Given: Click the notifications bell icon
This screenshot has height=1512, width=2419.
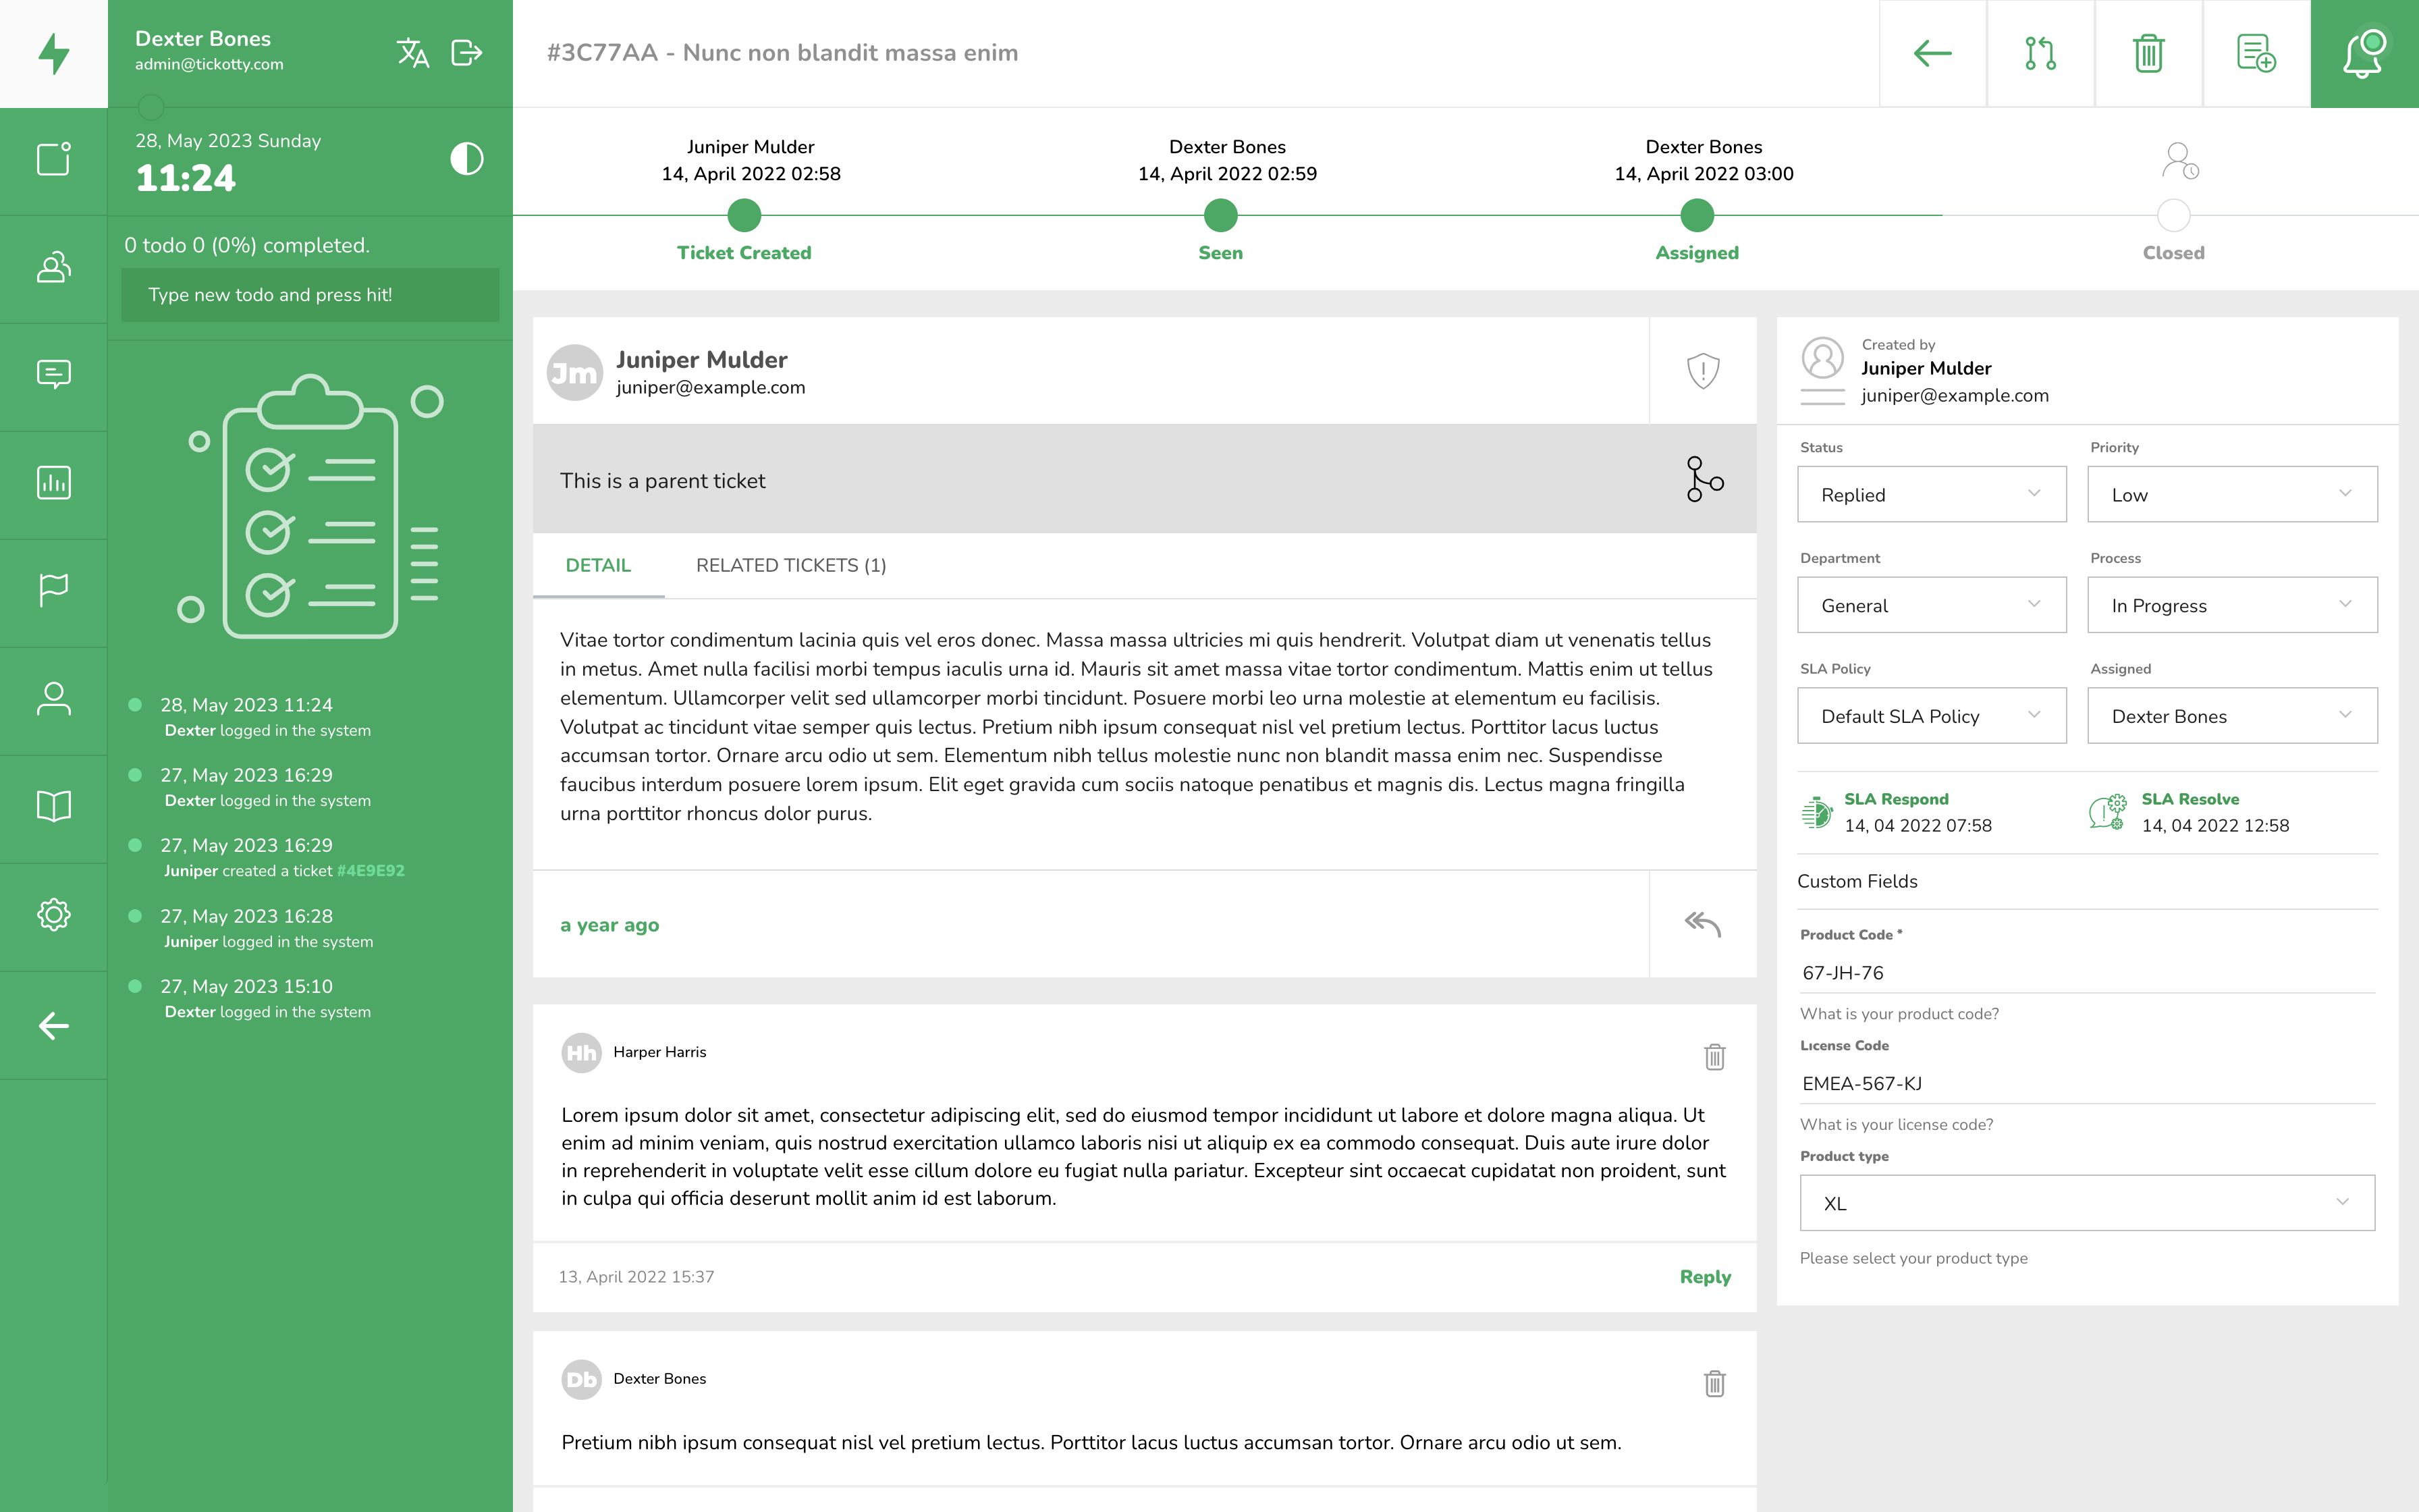Looking at the screenshot, I should click(x=2364, y=53).
